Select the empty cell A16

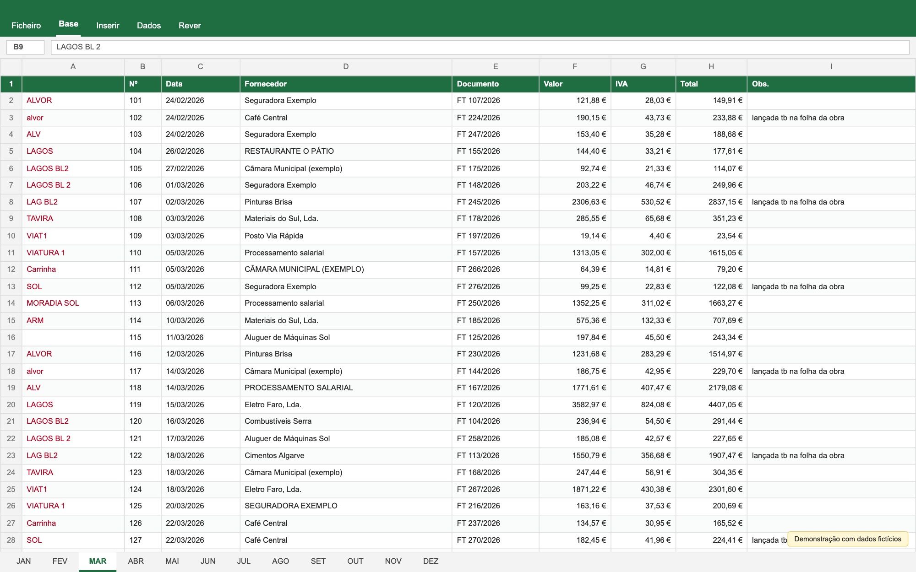click(73, 337)
